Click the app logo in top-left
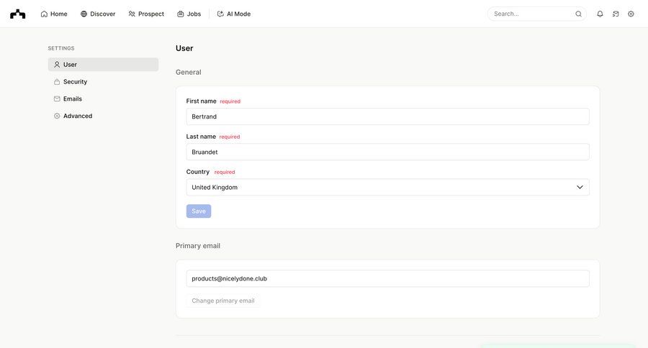648x348 pixels. (x=18, y=14)
